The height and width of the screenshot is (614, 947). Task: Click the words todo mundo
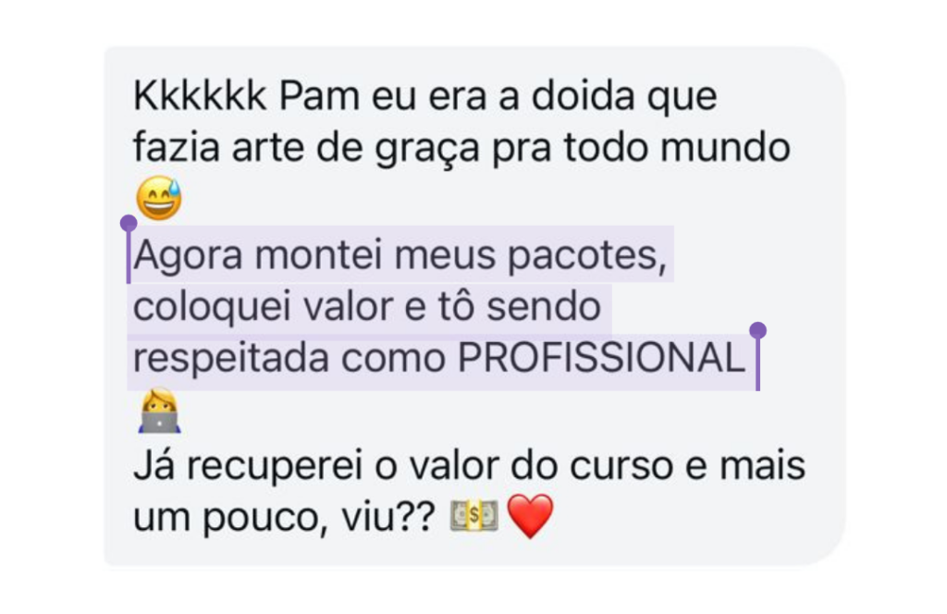click(676, 147)
